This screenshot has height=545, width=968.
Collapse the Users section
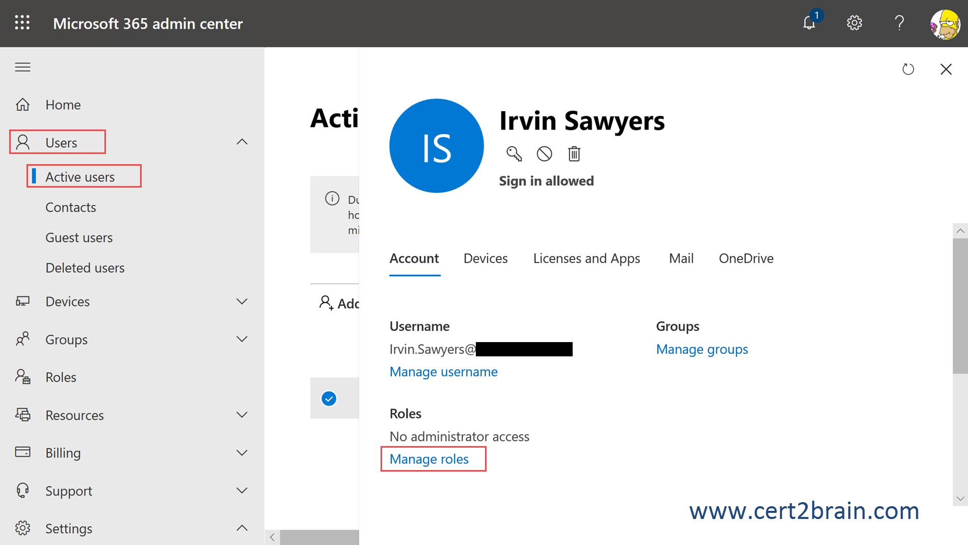point(242,142)
